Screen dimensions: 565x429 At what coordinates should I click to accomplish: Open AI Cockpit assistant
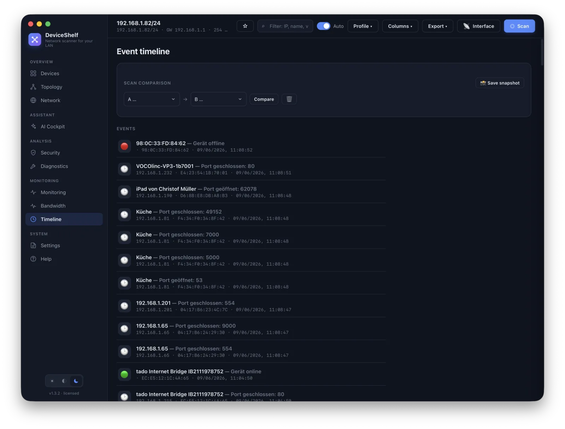pyautogui.click(x=64, y=126)
